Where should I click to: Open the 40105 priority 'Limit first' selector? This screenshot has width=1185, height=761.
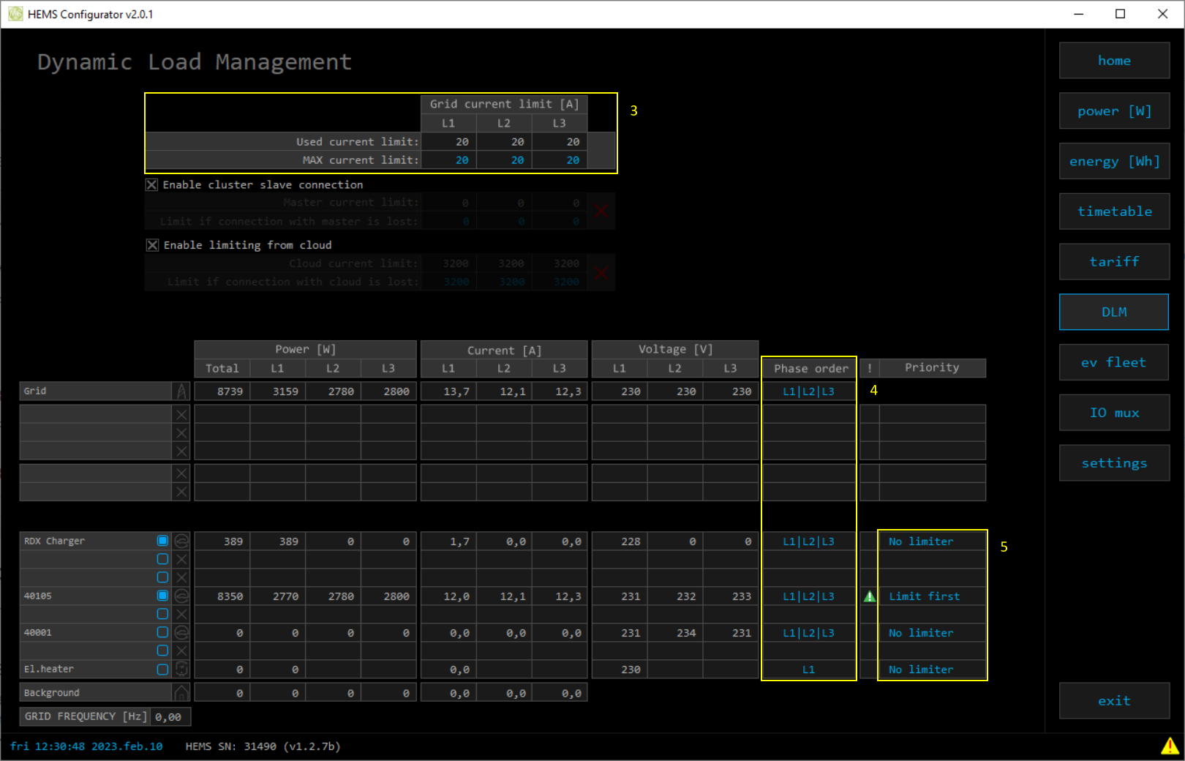click(x=924, y=596)
